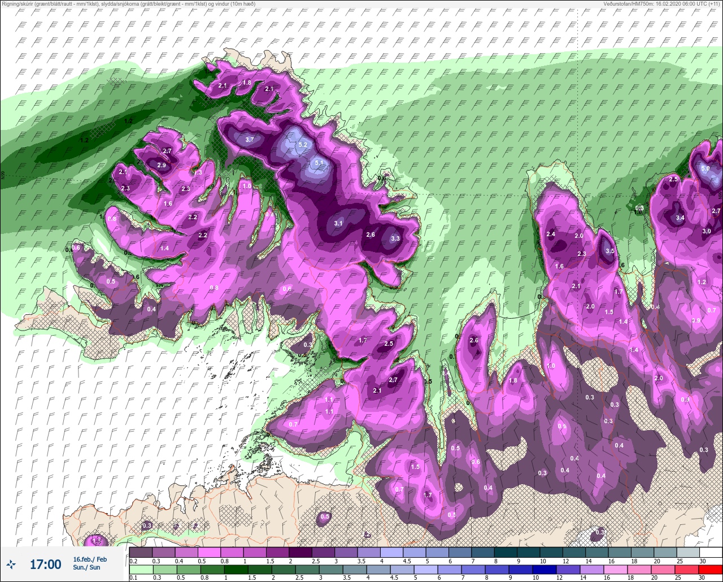Click the darkest purple swatch above 2 in the upper legend row
The height and width of the screenshot is (582, 723).
pyautogui.click(x=300, y=552)
